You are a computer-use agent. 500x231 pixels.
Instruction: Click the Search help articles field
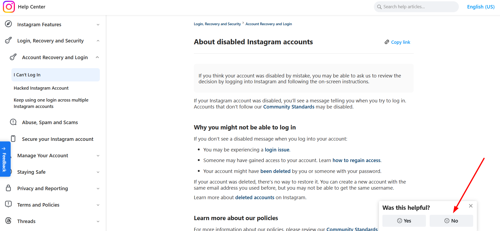tap(416, 7)
